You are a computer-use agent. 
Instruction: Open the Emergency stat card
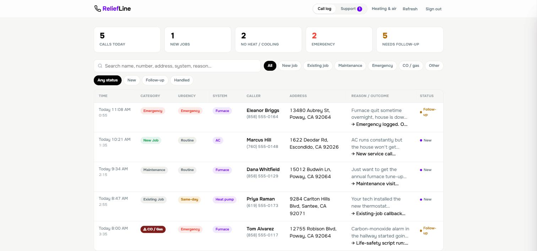click(x=339, y=40)
